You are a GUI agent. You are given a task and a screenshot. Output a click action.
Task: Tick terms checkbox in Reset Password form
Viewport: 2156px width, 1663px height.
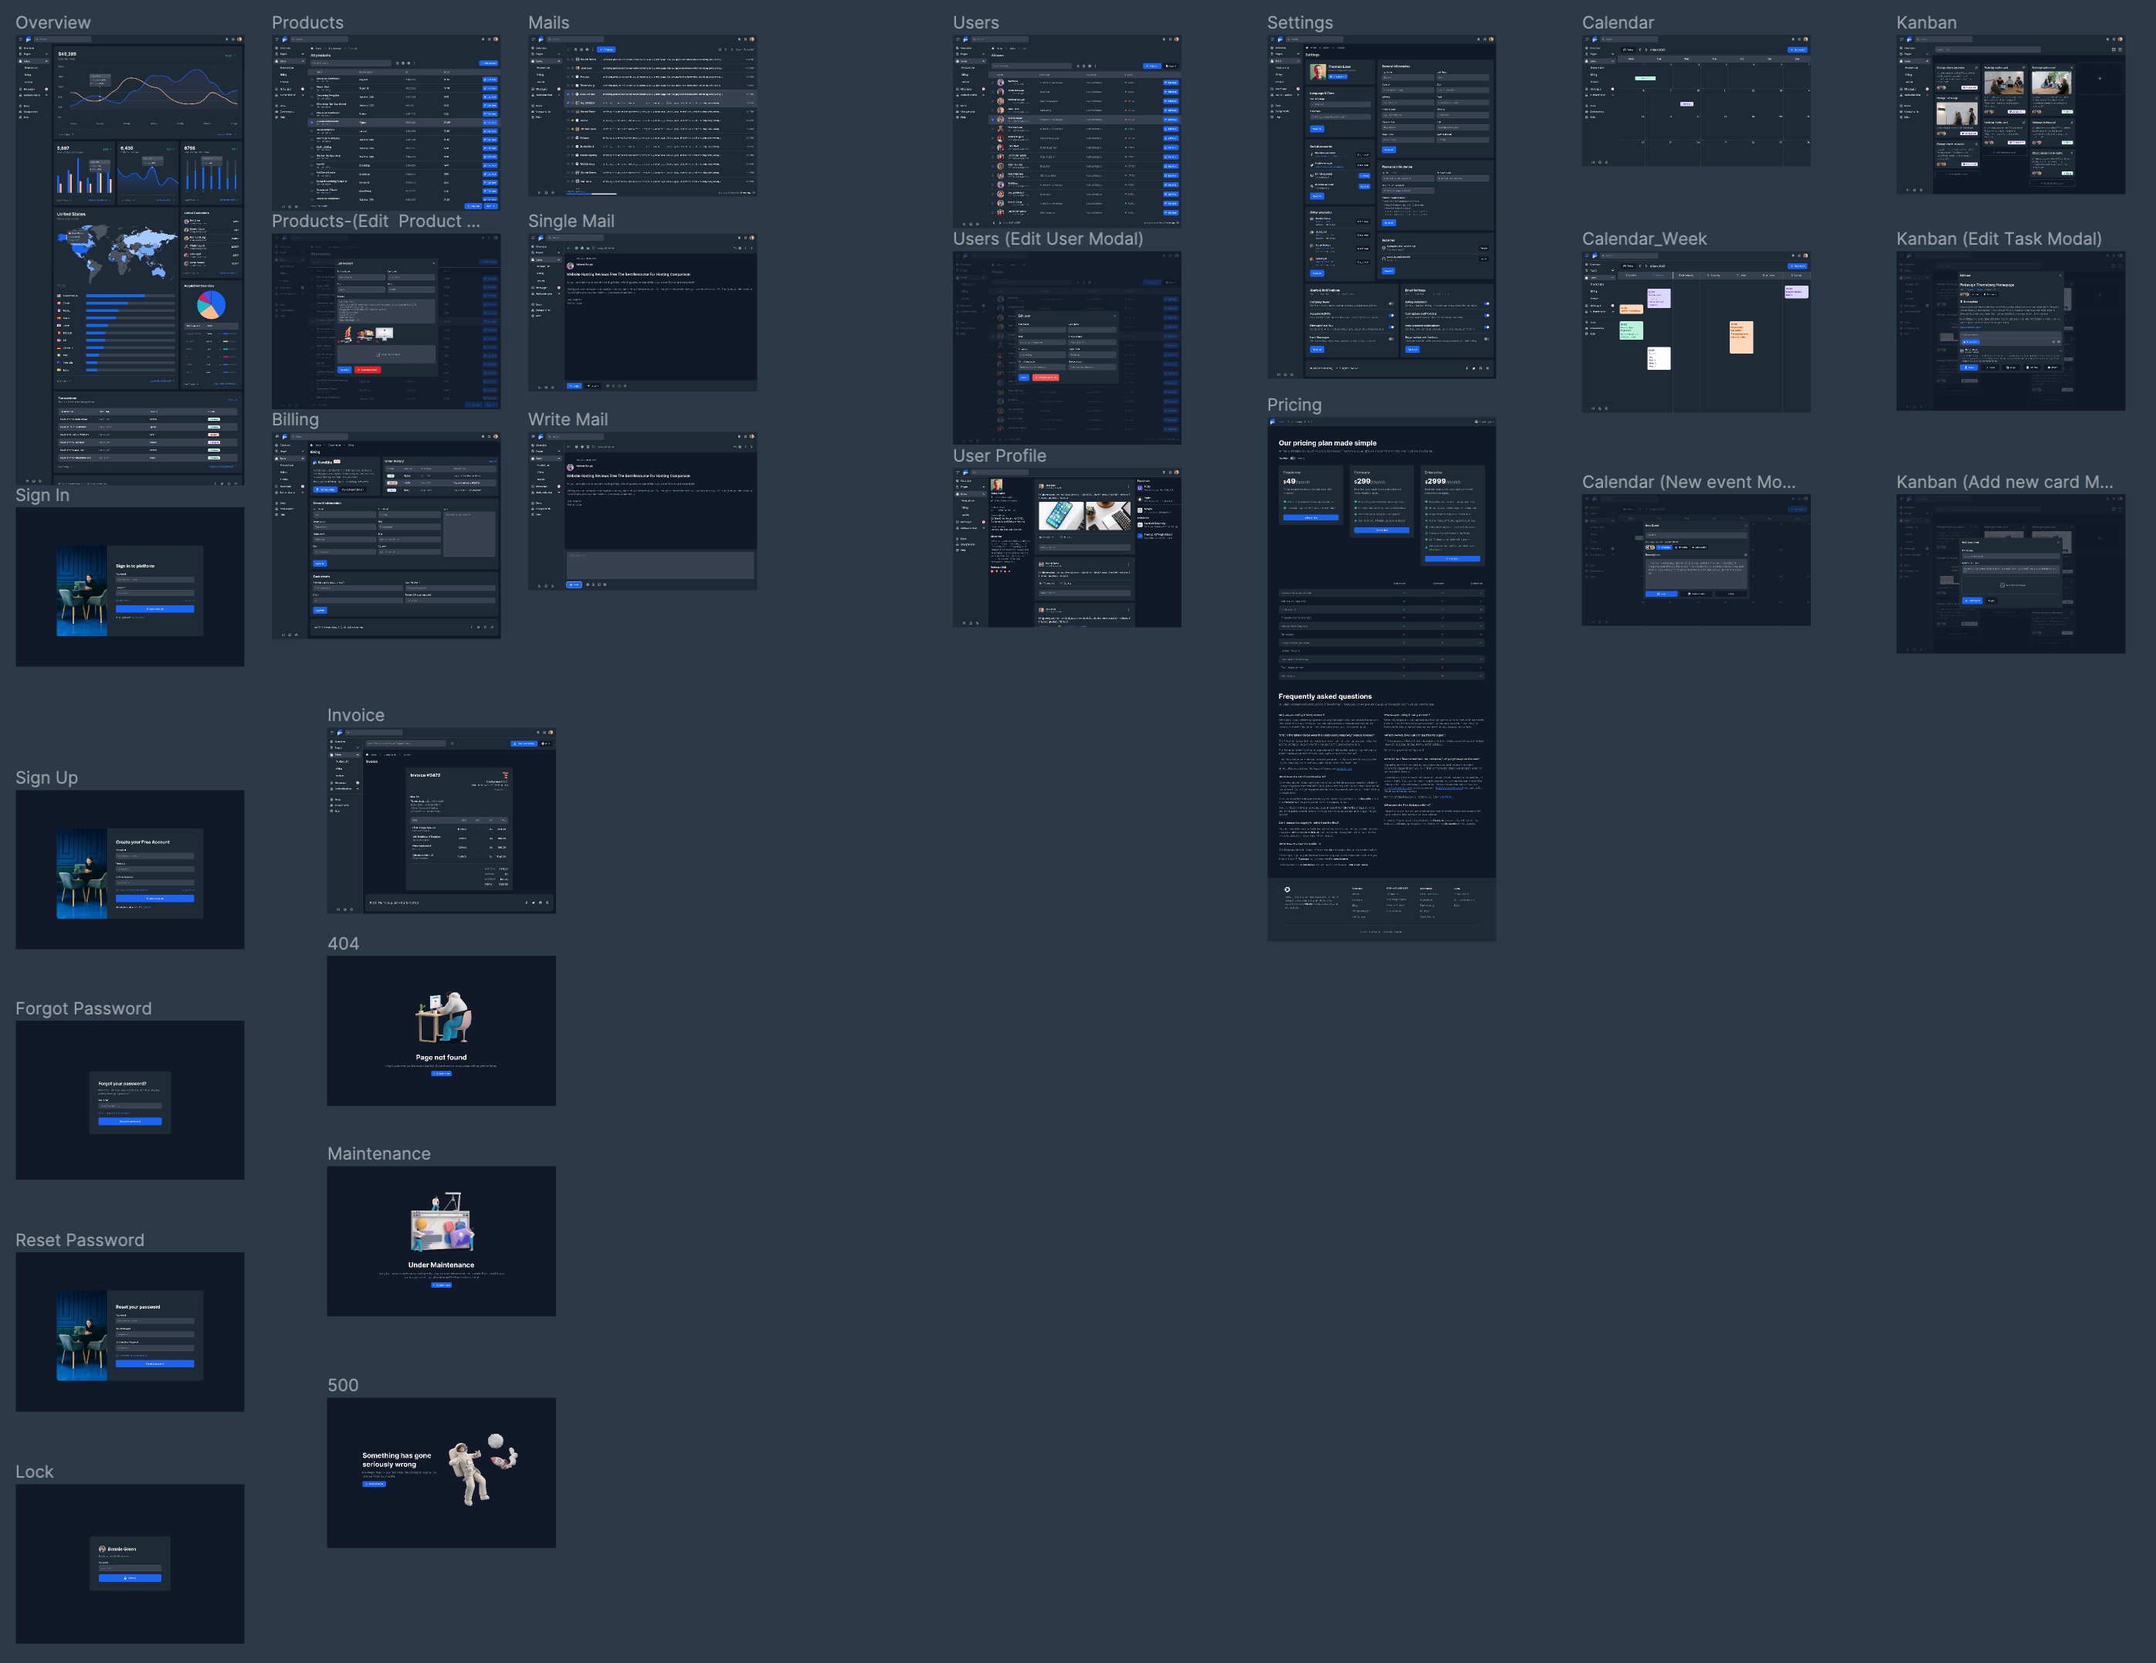pyautogui.click(x=117, y=1355)
